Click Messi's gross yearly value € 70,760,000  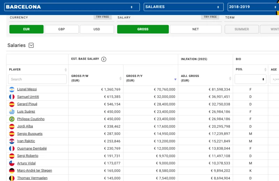(x=165, y=89)
